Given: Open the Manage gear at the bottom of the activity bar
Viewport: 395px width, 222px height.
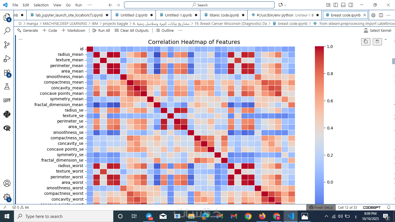Looking at the screenshot, I should (x=7, y=197).
